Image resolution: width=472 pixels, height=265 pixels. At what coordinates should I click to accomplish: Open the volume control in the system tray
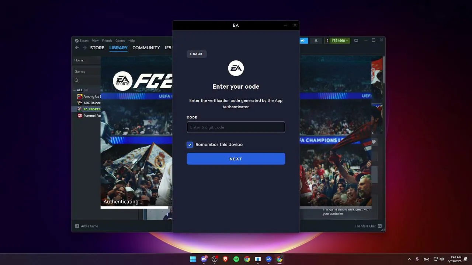tap(442, 259)
